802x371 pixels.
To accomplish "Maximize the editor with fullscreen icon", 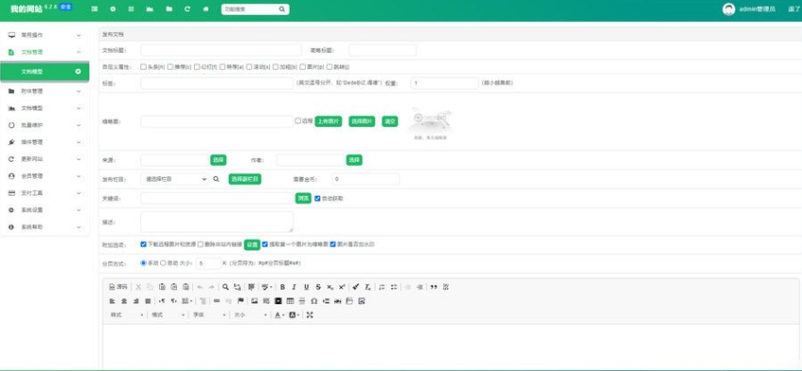I will click(x=310, y=315).
